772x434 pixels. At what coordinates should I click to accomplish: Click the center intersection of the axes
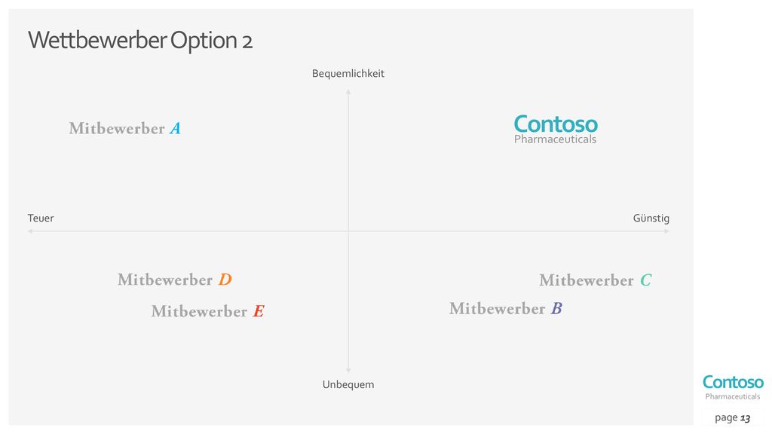pyautogui.click(x=348, y=231)
